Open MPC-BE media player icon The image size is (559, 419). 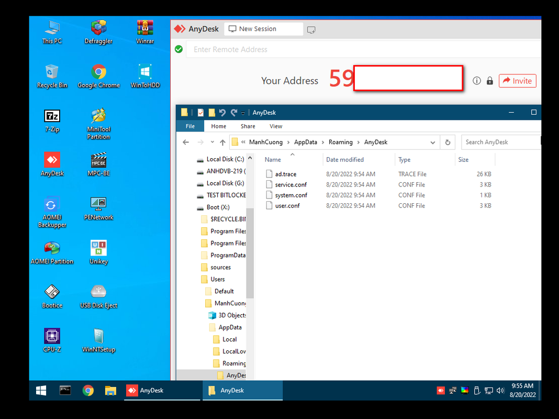click(98, 164)
